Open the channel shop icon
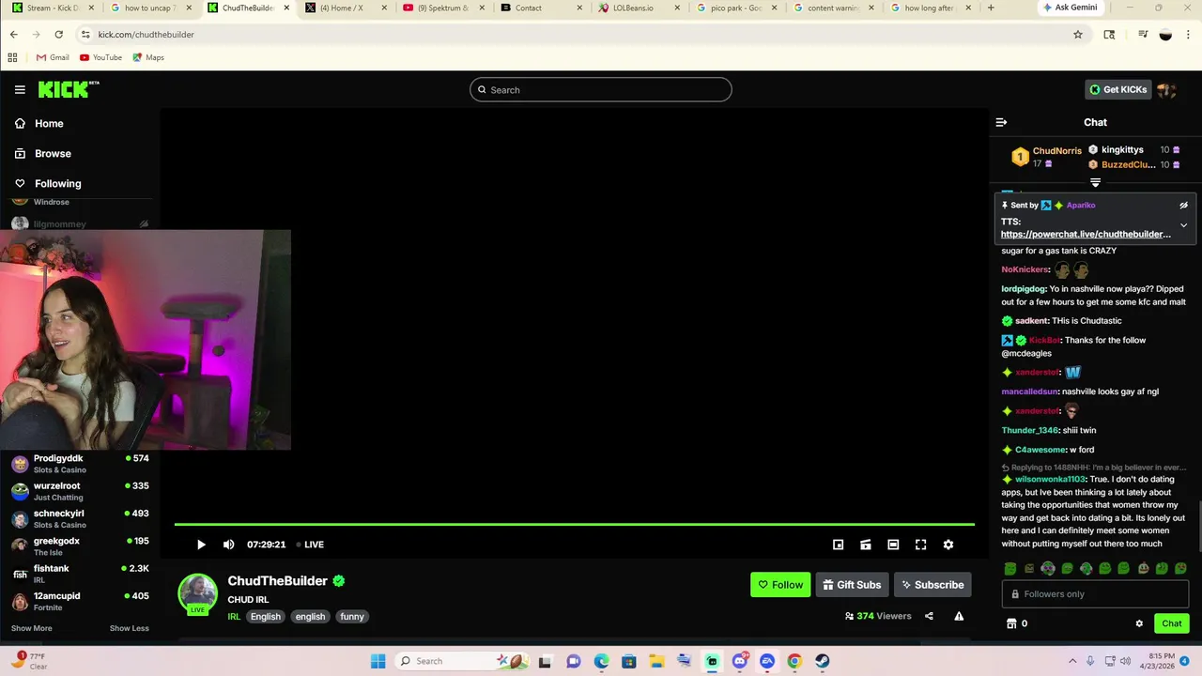 pyautogui.click(x=1011, y=623)
